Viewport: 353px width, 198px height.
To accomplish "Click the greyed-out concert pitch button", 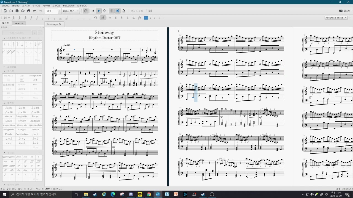I will [137, 11].
